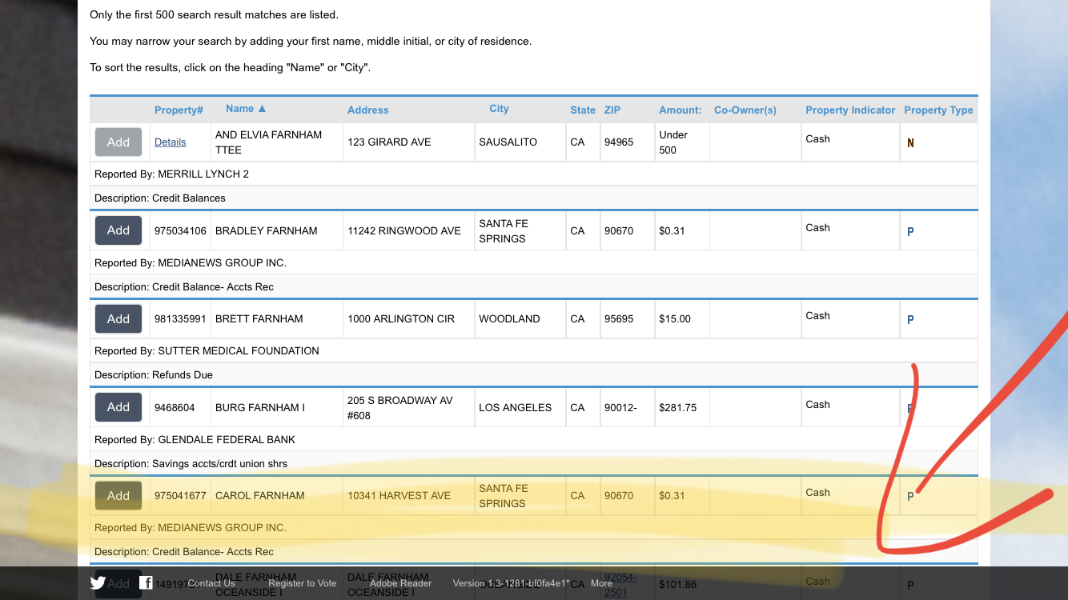1068x600 pixels.
Task: Click the Address column heading
Action: tap(367, 110)
